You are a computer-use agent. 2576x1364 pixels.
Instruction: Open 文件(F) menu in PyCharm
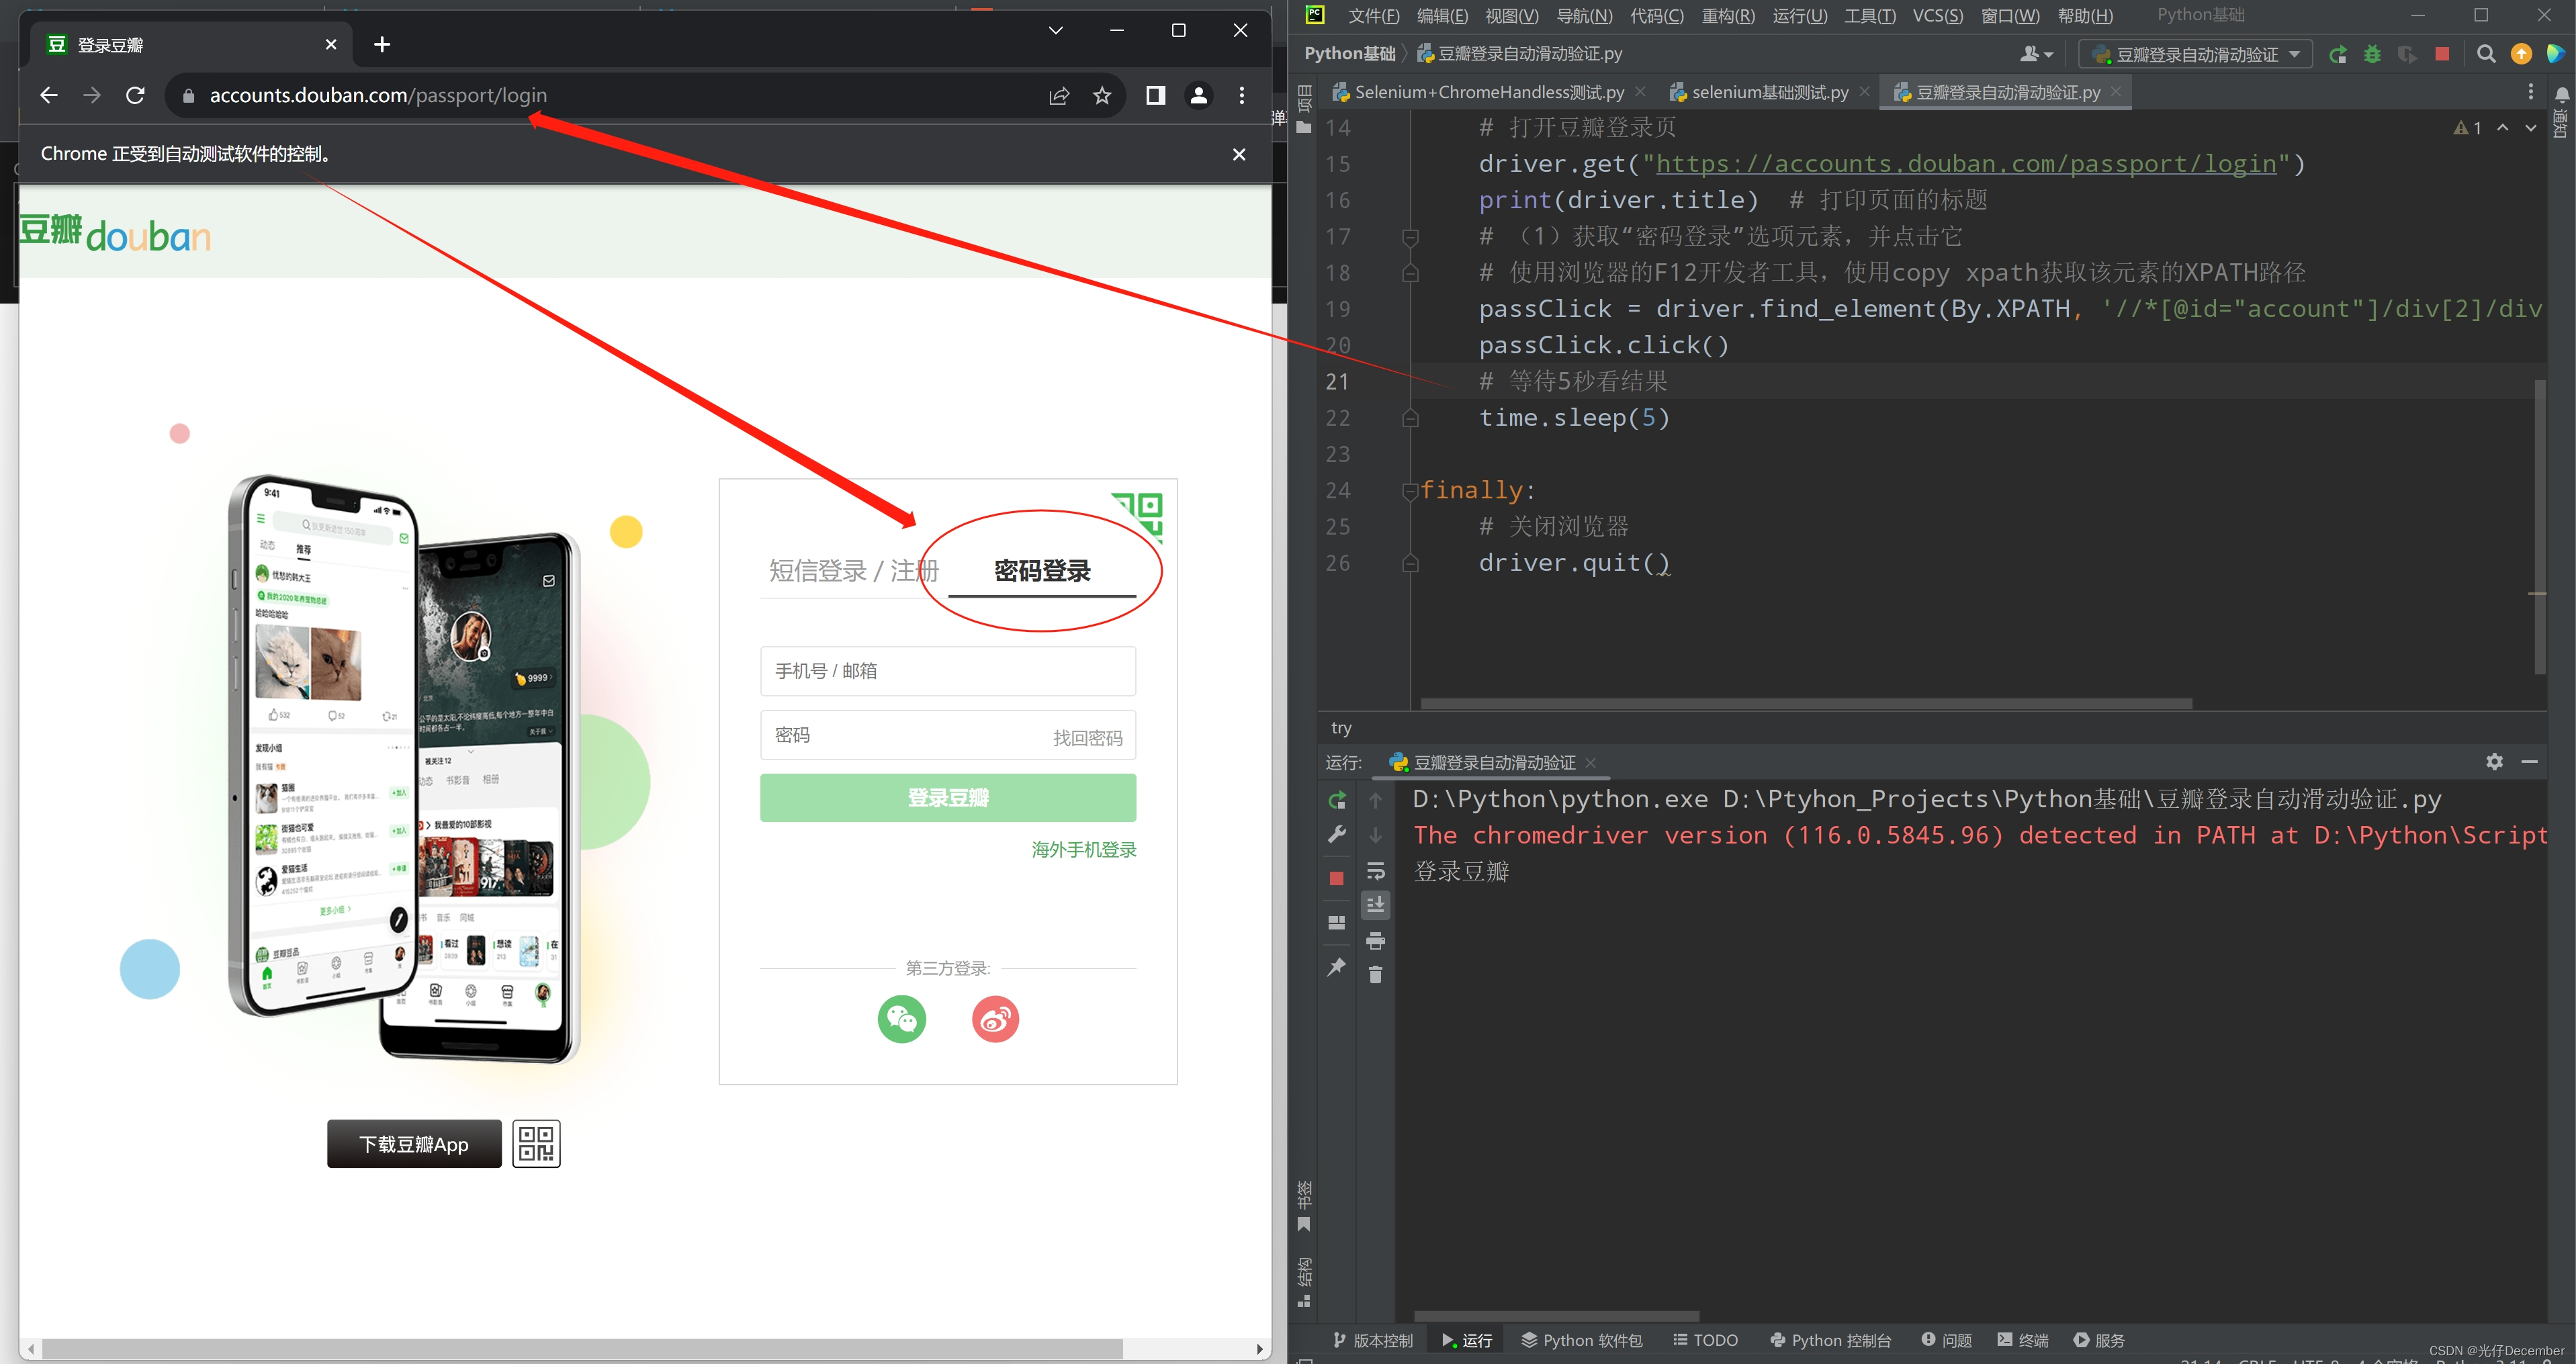click(1373, 15)
